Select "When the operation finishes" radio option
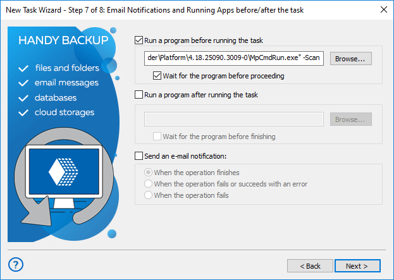Image resolution: width=394 pixels, height=280 pixels. point(149,173)
